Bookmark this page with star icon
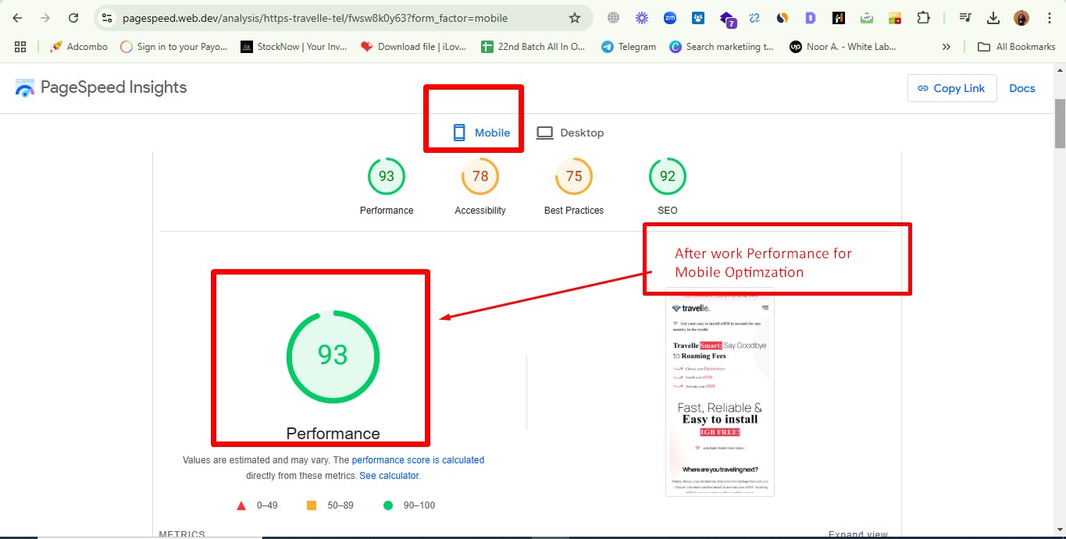The image size is (1066, 539). click(x=575, y=18)
